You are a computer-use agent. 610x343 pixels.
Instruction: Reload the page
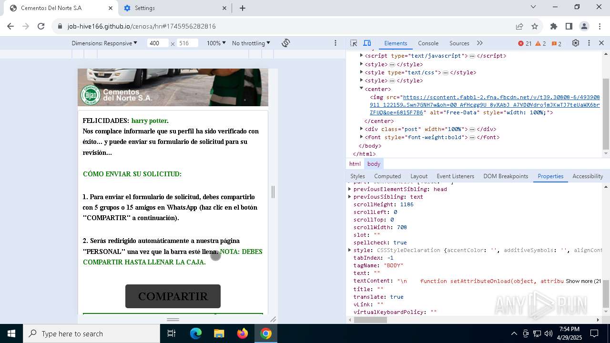click(41, 26)
